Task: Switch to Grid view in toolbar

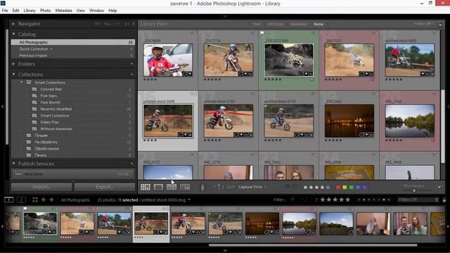Action: 146,188
